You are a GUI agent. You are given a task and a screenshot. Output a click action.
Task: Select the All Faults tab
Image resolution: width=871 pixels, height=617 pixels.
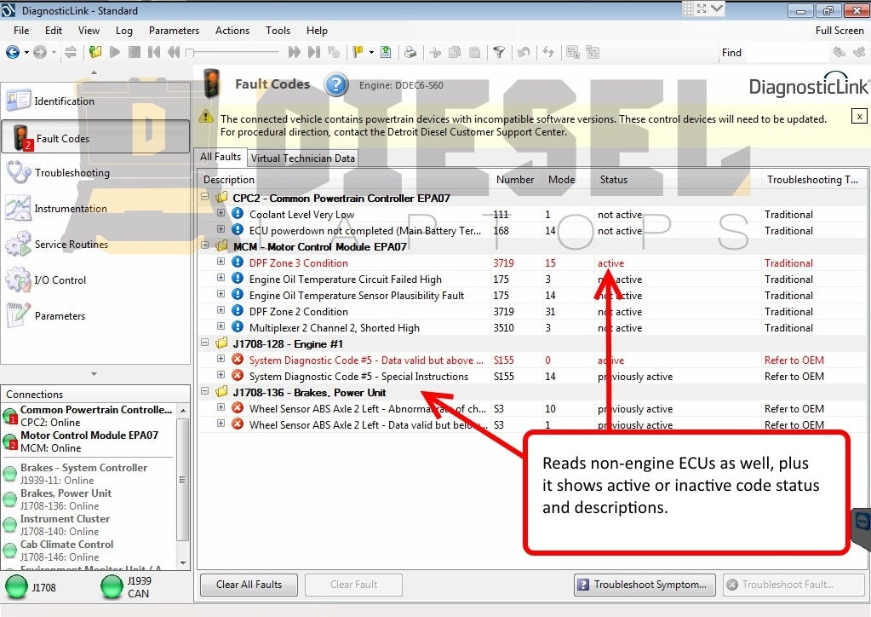click(x=221, y=157)
